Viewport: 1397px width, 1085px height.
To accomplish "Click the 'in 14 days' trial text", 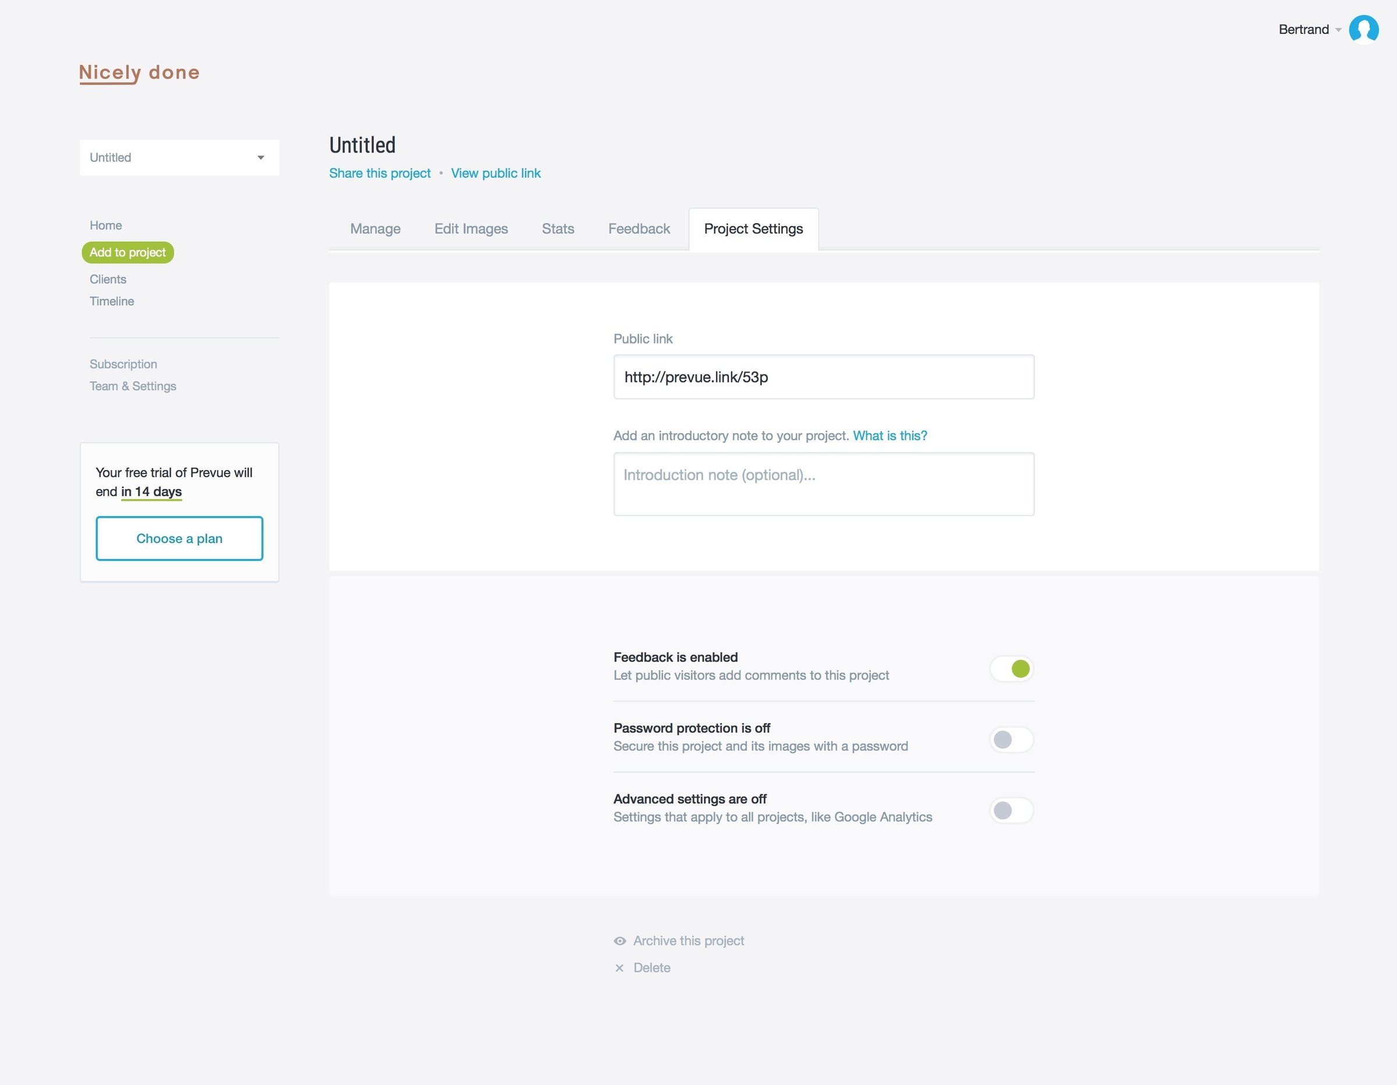I will click(151, 492).
